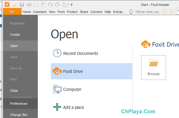The height and width of the screenshot is (118, 179).
Task: Click the Foxit Reader logo icon
Action: [x=7, y=4]
